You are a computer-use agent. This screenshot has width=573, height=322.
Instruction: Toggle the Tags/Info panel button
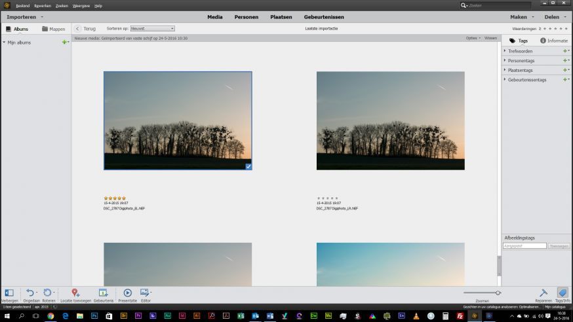pos(562,293)
